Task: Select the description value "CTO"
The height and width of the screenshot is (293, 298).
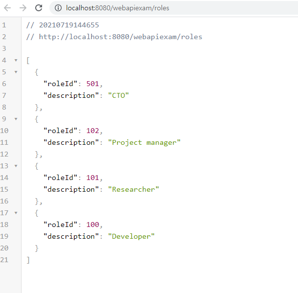Action: pyautogui.click(x=118, y=95)
